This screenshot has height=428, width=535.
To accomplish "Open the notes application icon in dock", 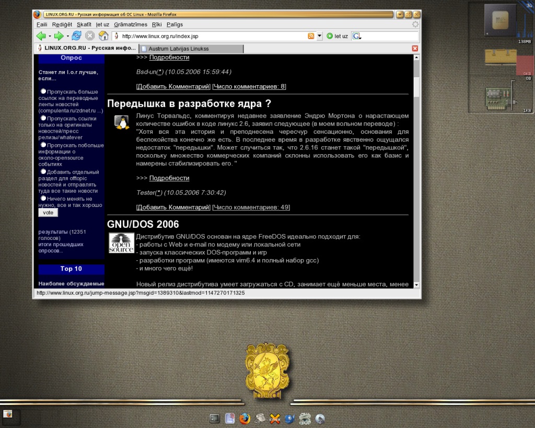I will (x=230, y=419).
